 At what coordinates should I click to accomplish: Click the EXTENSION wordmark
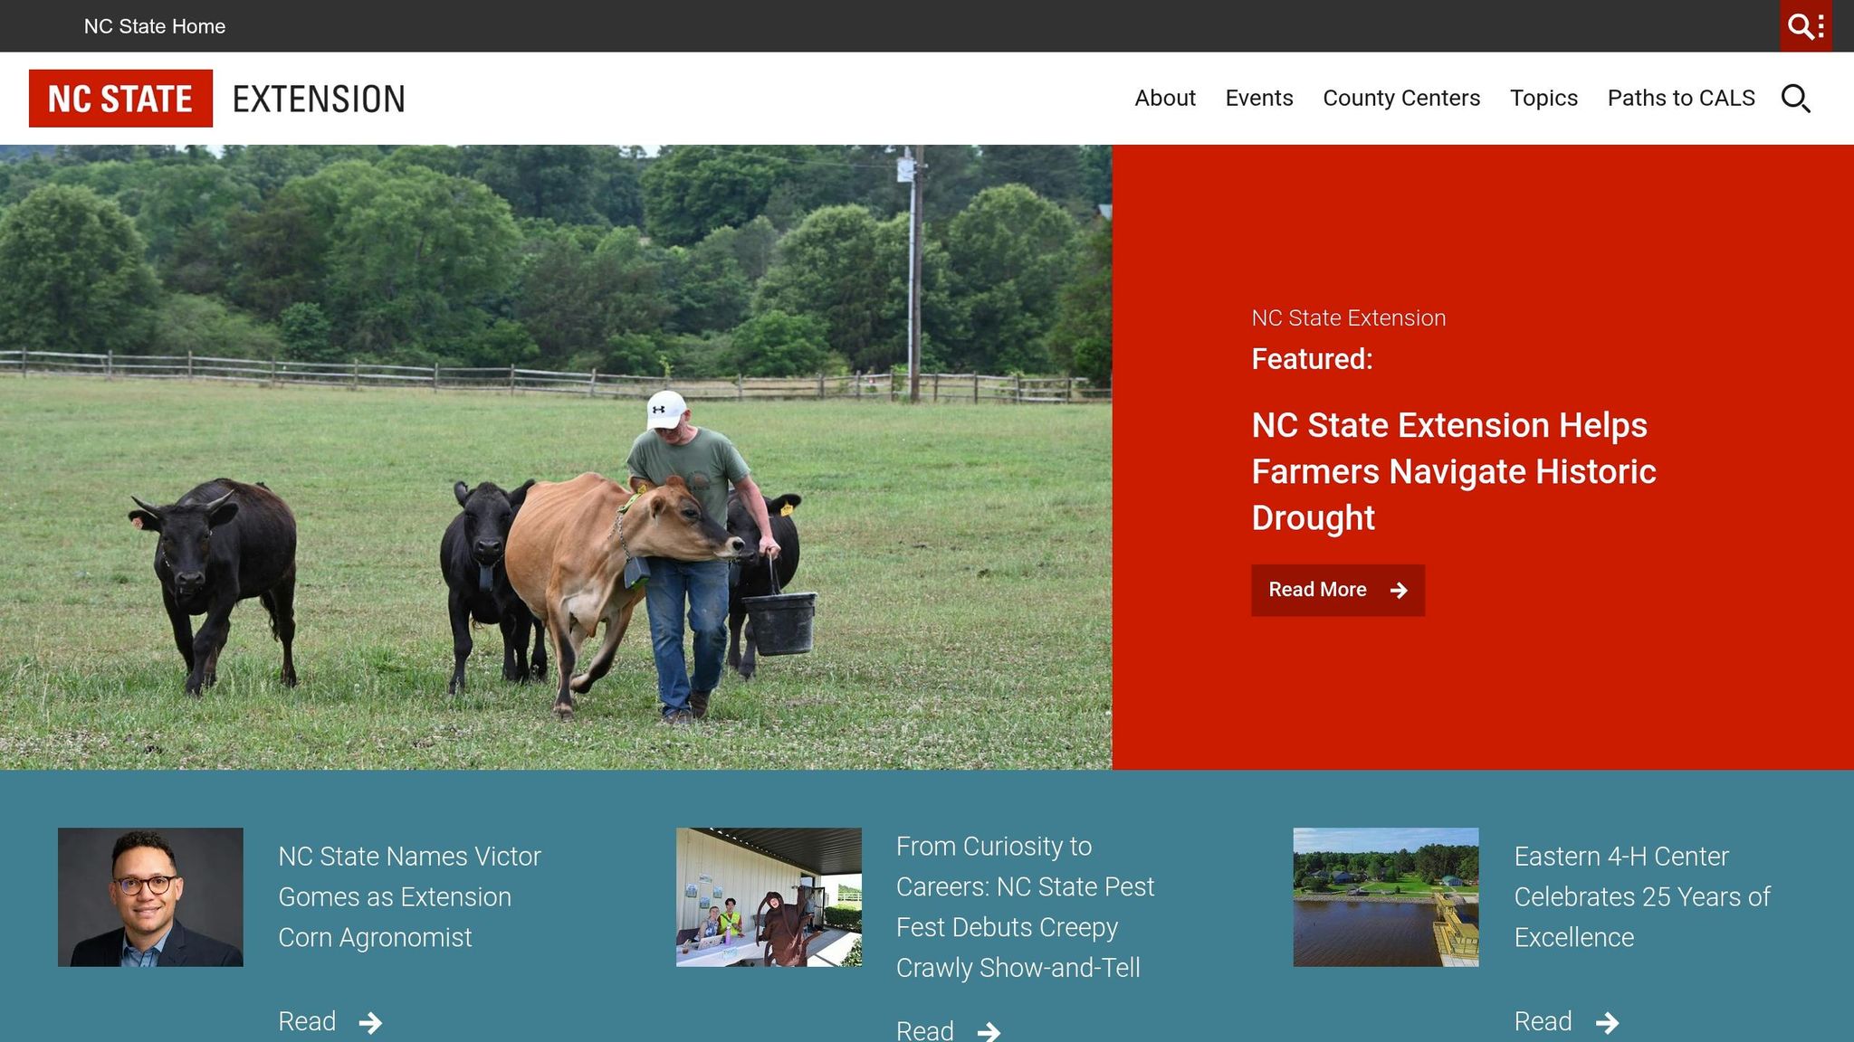point(319,99)
